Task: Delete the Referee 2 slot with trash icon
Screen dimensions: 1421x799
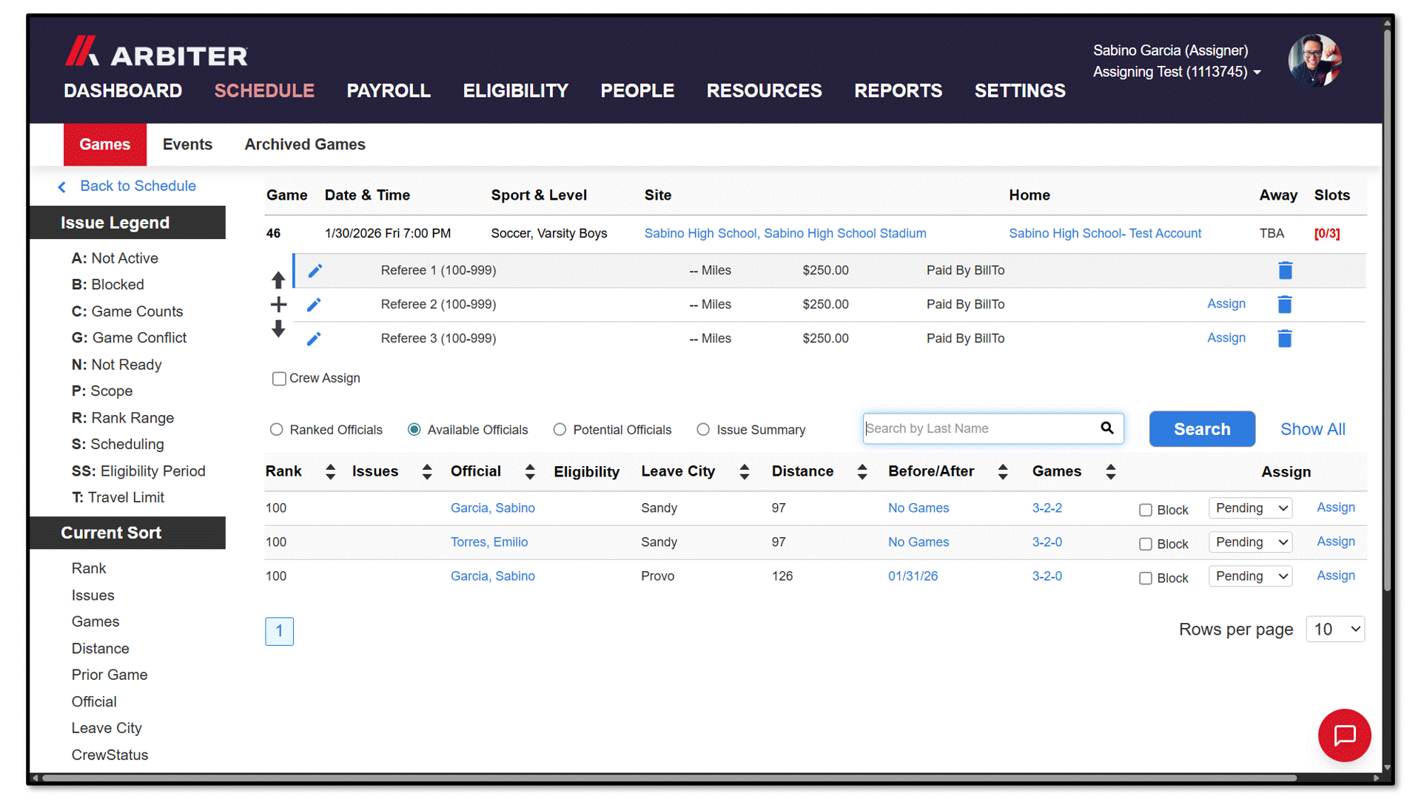Action: 1285,304
